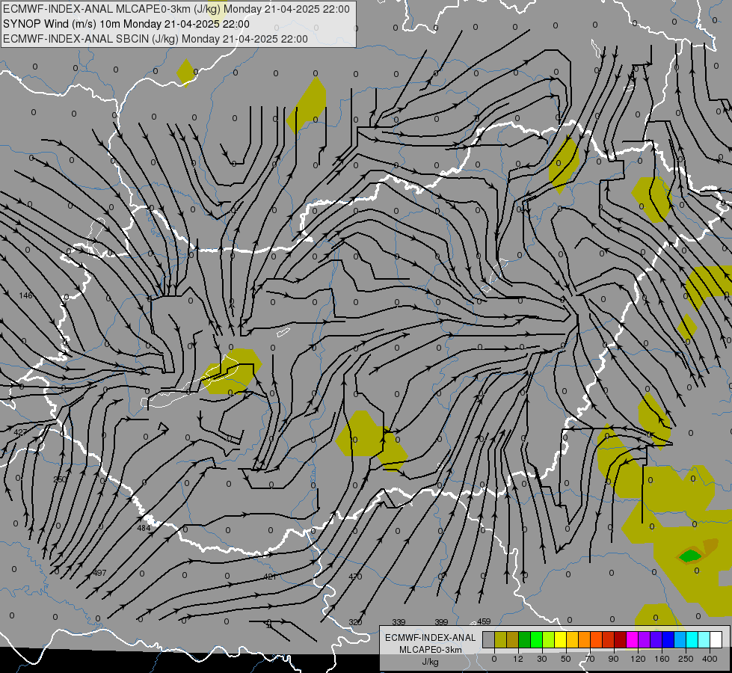
Task: Click legend tick label 30
Action: tap(542, 659)
